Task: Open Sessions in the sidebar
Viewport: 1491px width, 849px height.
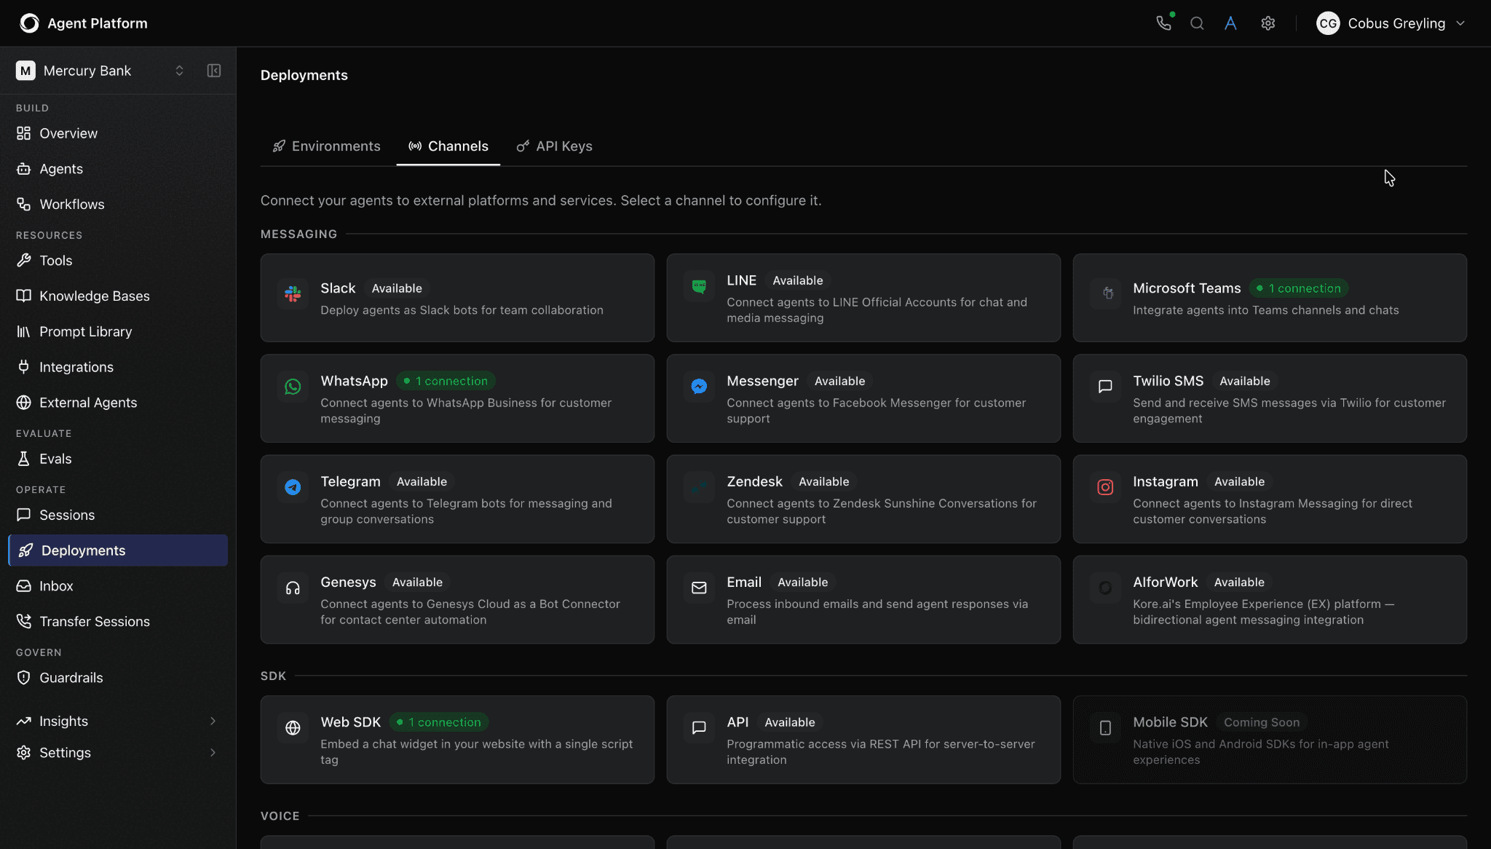Action: pos(118,516)
